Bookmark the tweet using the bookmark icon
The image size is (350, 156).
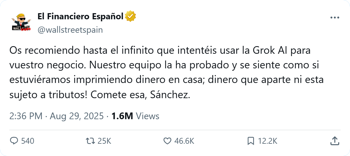251,141
